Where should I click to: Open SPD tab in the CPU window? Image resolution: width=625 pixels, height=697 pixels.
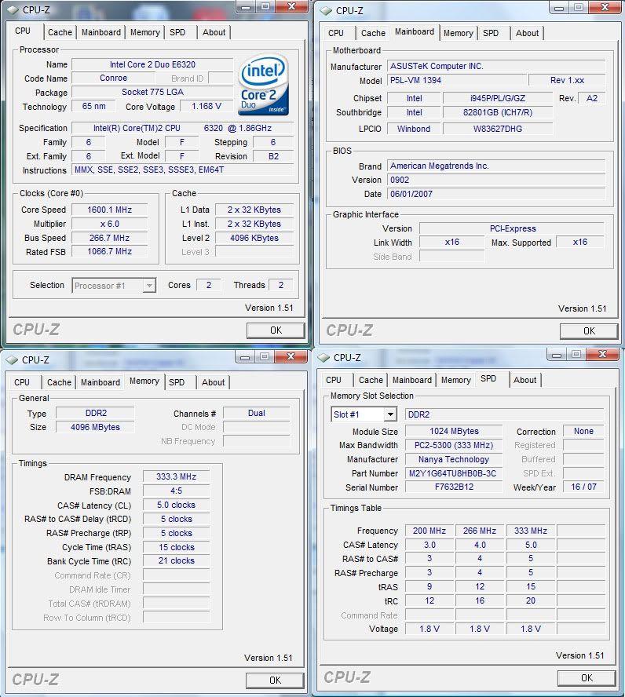[x=177, y=32]
